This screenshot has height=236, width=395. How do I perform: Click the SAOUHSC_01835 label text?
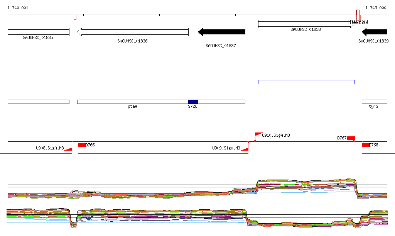tap(38, 37)
